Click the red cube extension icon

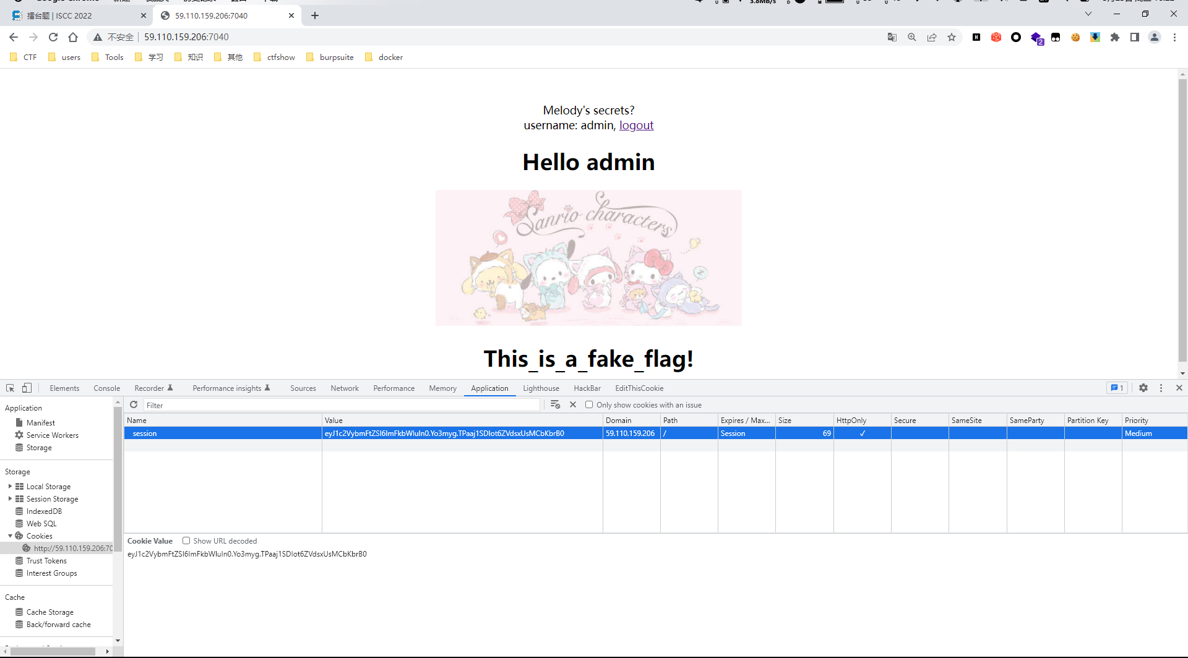coord(996,37)
